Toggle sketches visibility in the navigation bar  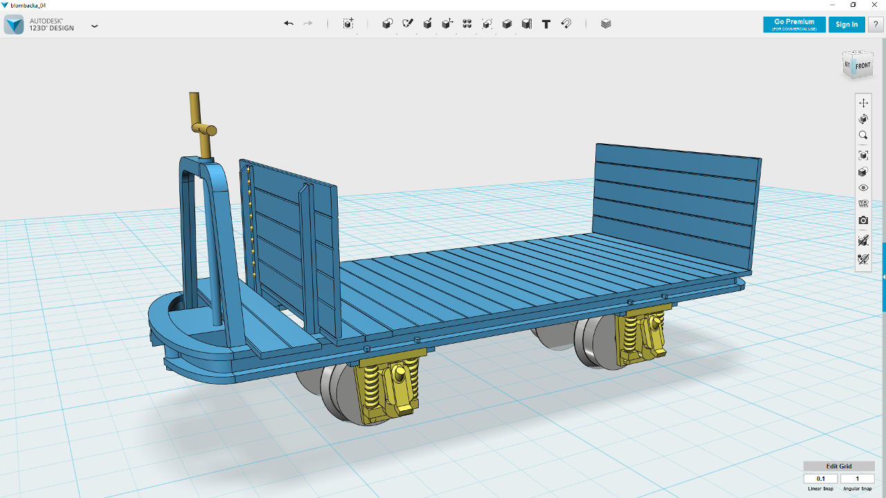coord(863,259)
